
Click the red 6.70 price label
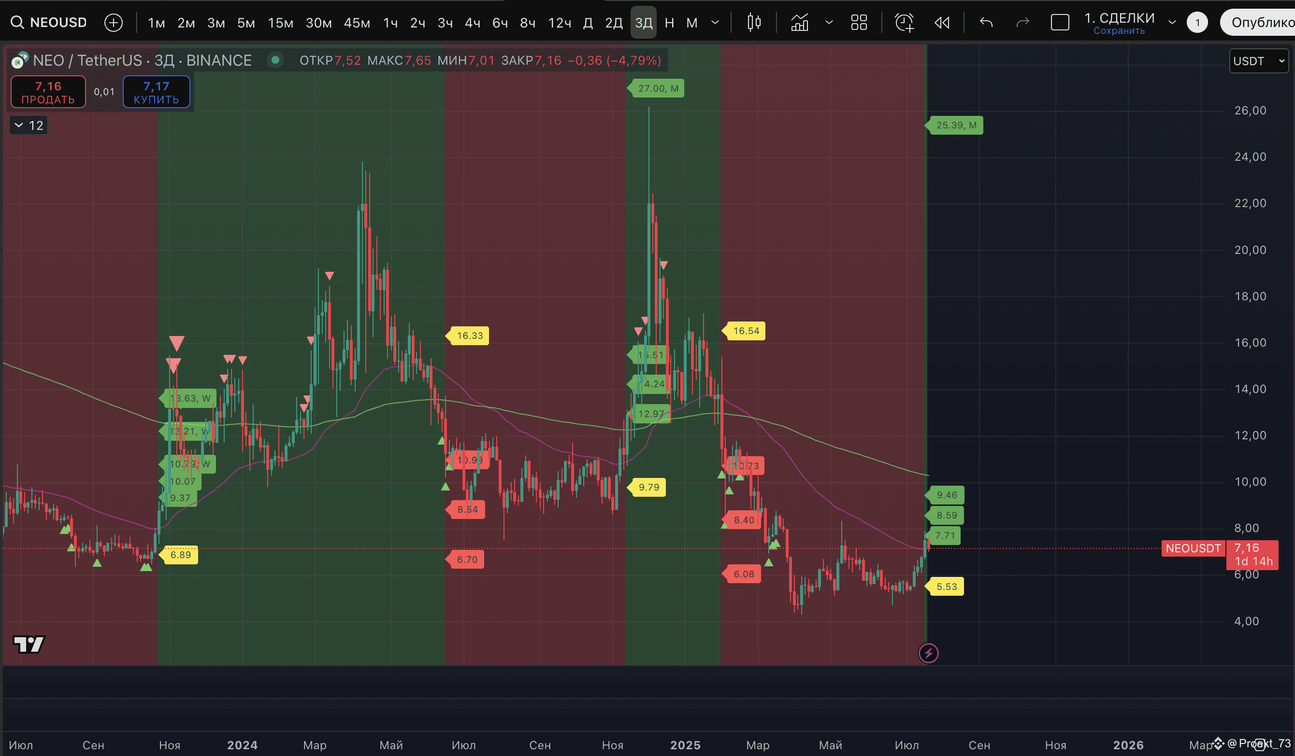(x=465, y=560)
